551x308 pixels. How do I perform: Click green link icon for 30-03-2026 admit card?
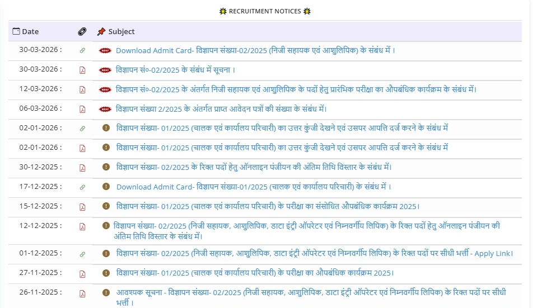[x=82, y=50]
